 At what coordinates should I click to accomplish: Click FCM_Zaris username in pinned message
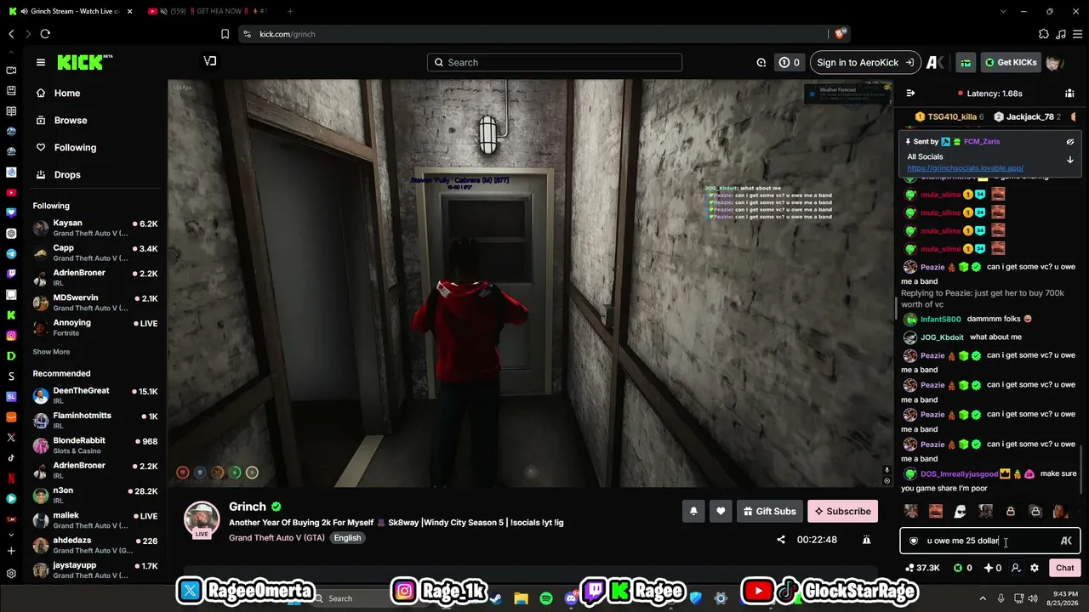pos(982,142)
